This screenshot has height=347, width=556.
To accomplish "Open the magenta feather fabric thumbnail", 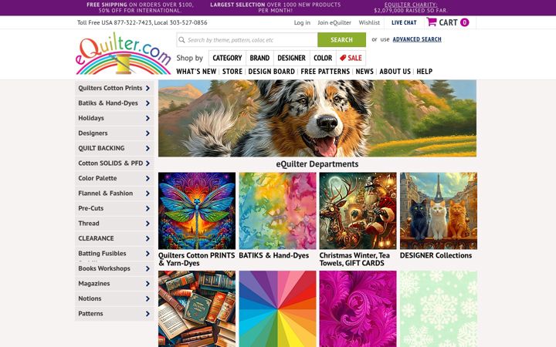I will 358,308.
